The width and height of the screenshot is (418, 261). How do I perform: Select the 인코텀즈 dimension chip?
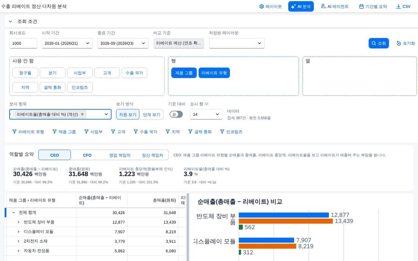coord(80,87)
